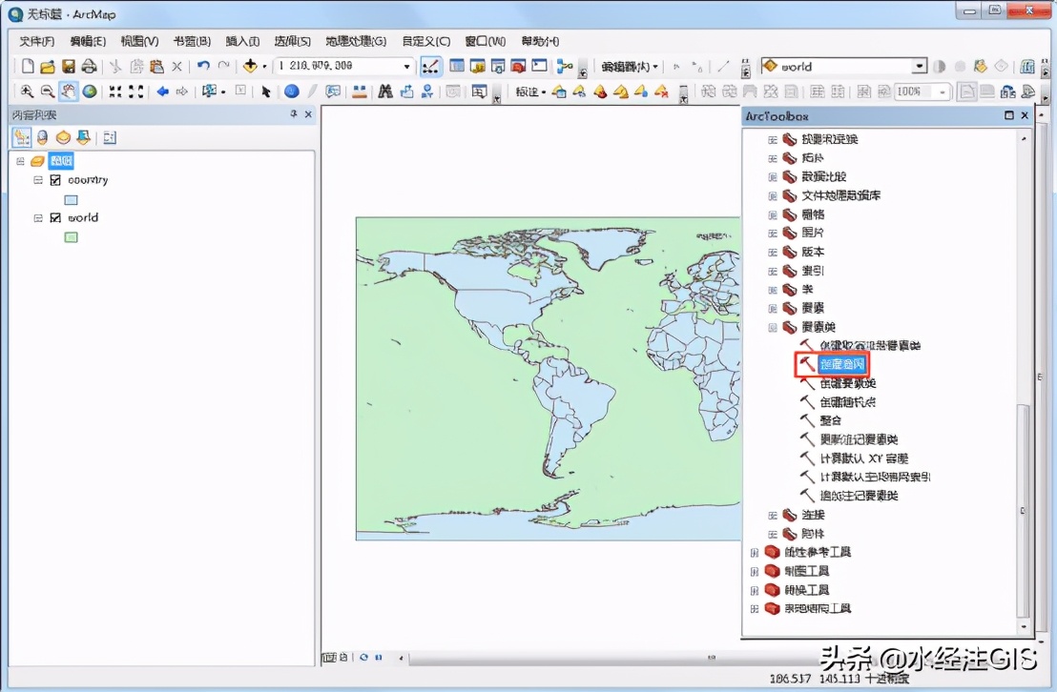
Task: Click the Identify tool icon
Action: click(292, 92)
